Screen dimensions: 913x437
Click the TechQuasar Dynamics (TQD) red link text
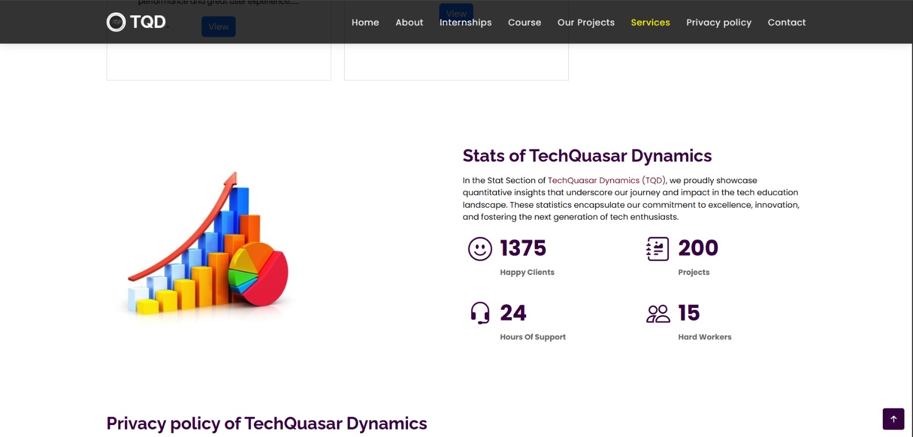pyautogui.click(x=607, y=180)
